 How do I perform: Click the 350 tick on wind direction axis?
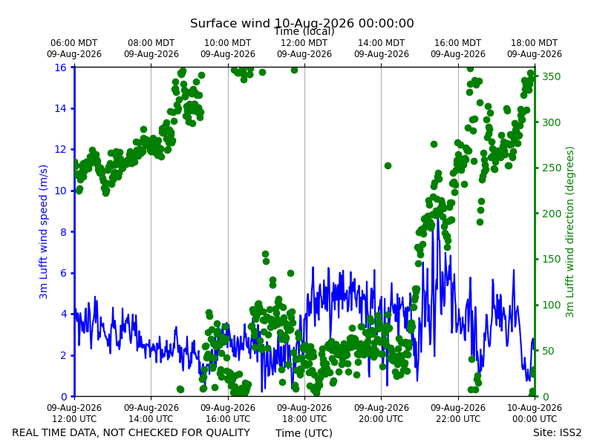pos(551,76)
